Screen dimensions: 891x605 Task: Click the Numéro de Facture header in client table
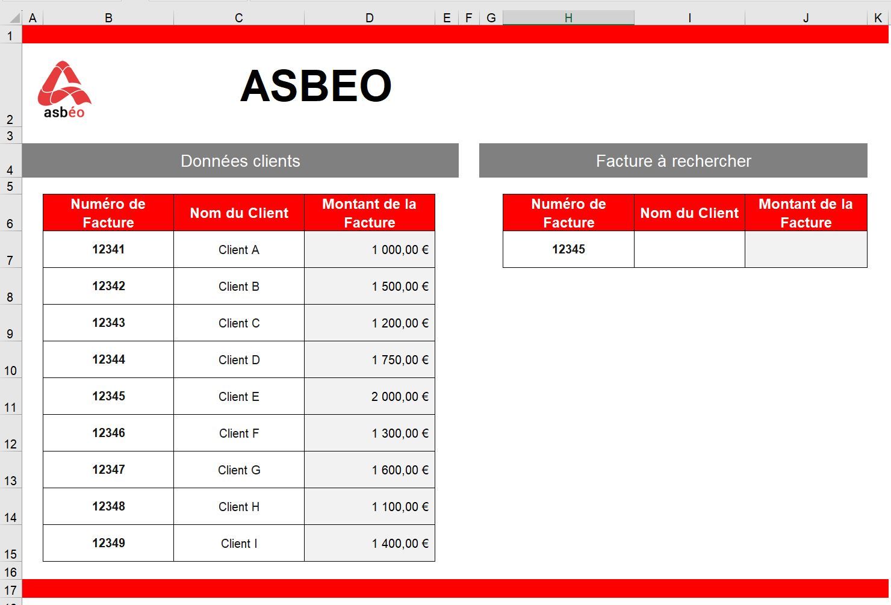pos(108,213)
